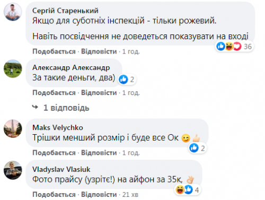Click like icon on Maks Velychko's comment
Image resolution: width=265 pixels, height=200 pixels.
[x=194, y=148]
